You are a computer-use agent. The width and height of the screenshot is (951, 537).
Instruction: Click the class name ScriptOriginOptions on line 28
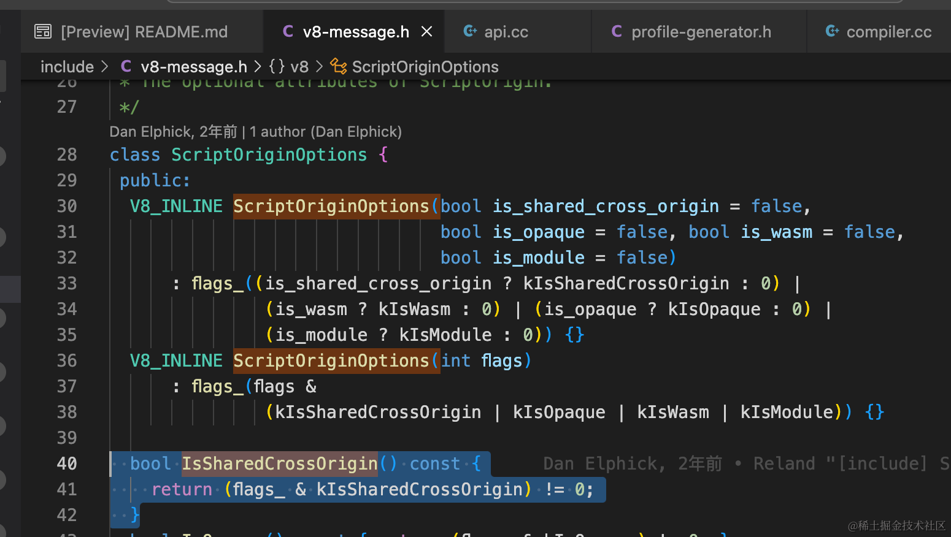269,154
